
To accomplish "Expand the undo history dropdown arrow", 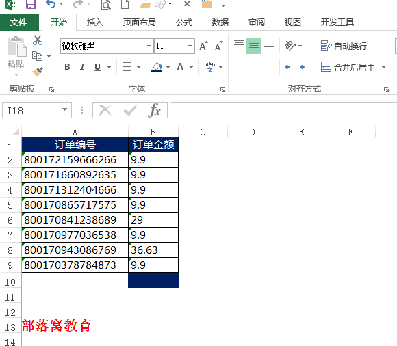I will click(x=62, y=4).
